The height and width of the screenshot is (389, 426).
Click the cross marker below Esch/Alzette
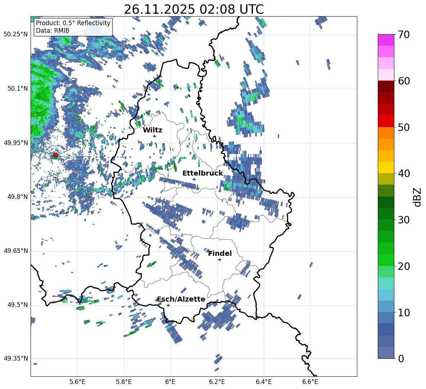pos(168,305)
